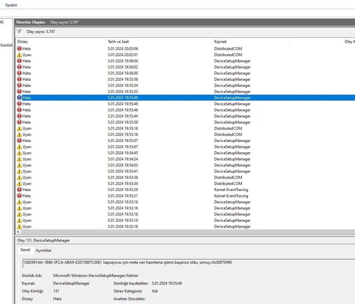Click Kernel-EventTracing source at 19:53:29

coord(231,189)
